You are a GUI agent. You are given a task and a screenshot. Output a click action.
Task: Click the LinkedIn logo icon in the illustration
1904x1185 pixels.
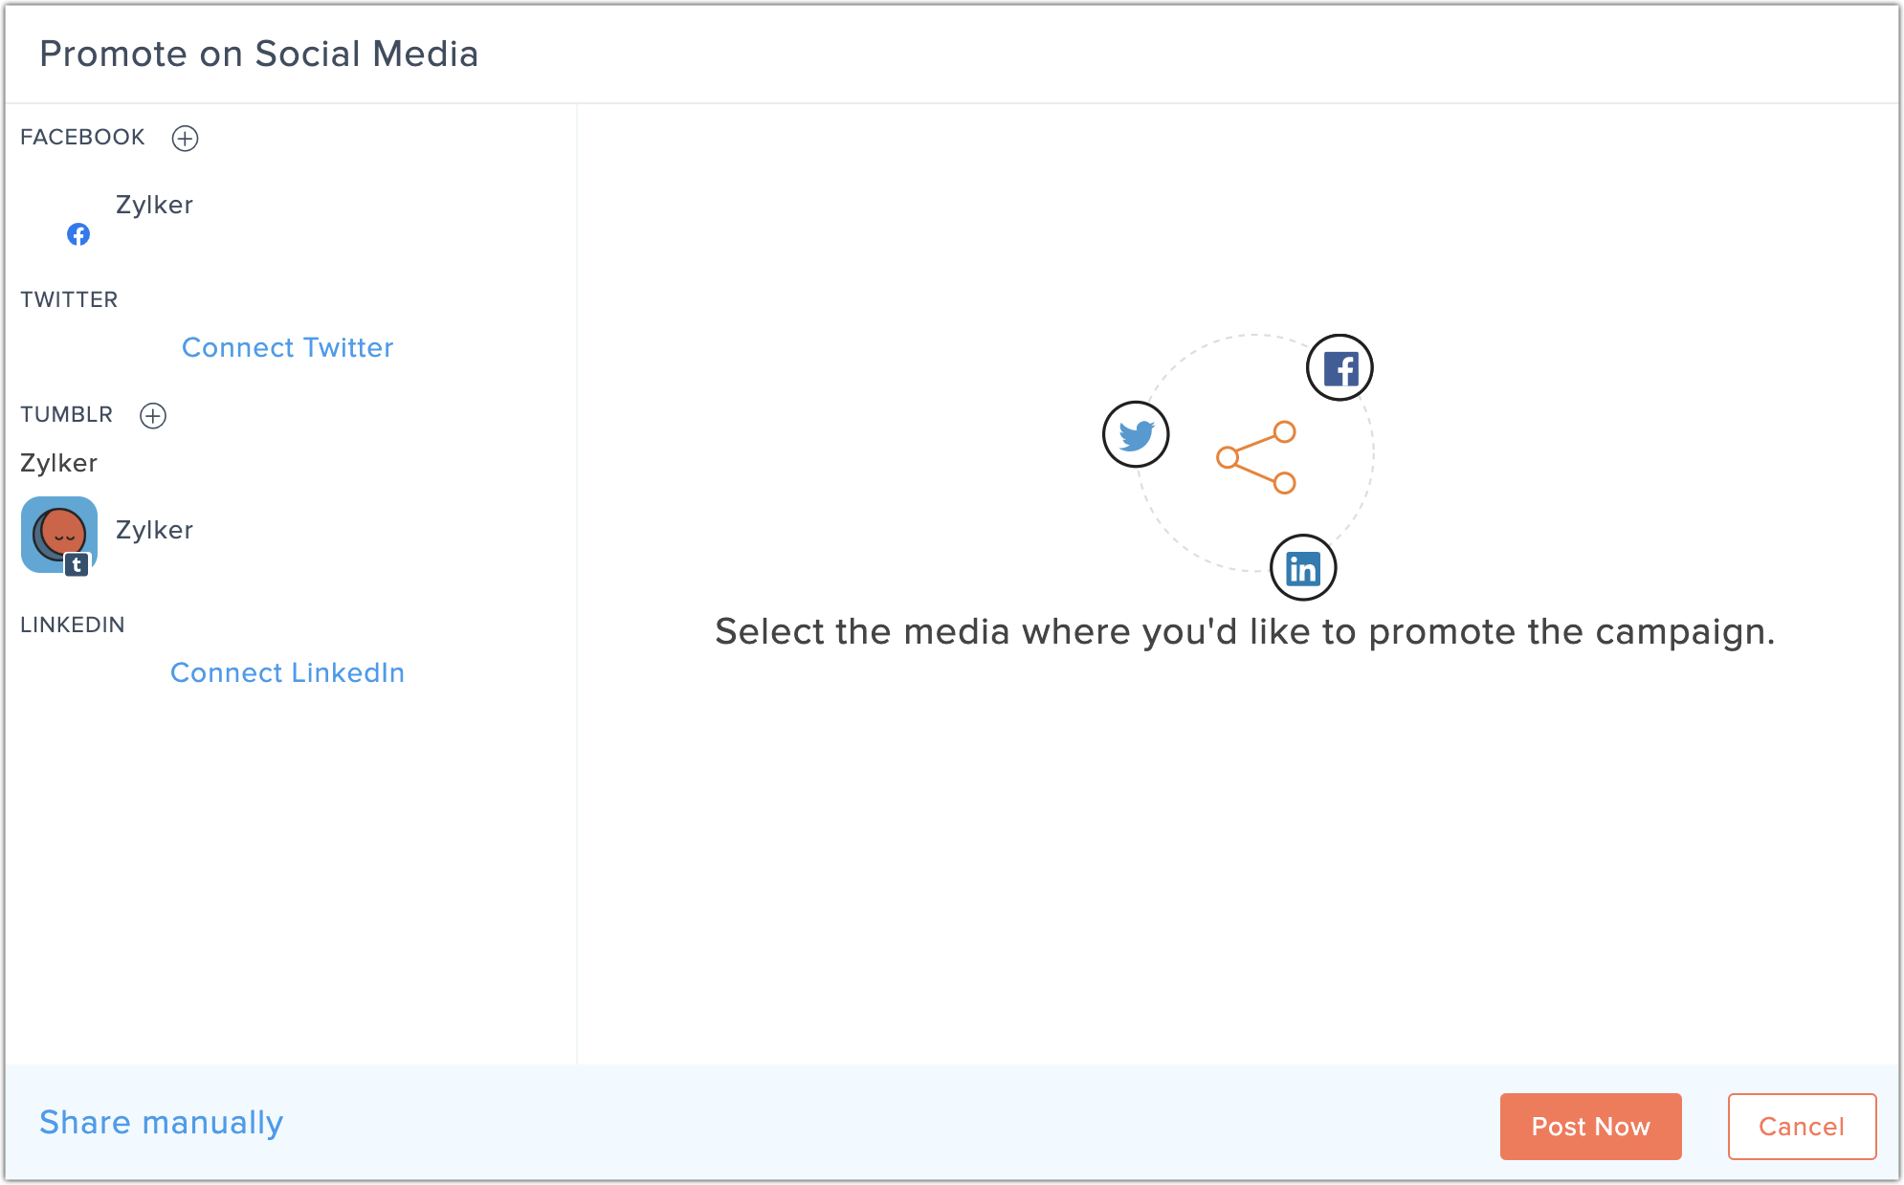click(1303, 568)
